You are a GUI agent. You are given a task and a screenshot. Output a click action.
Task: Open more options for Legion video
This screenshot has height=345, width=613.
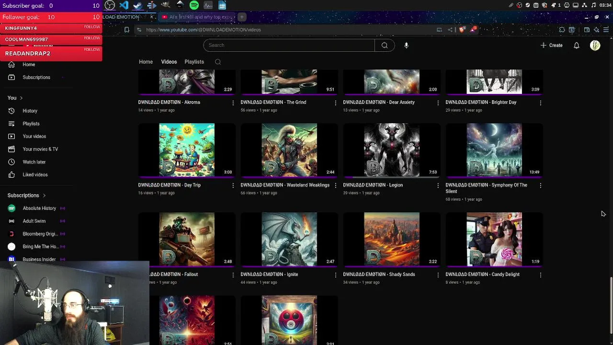pos(438,185)
